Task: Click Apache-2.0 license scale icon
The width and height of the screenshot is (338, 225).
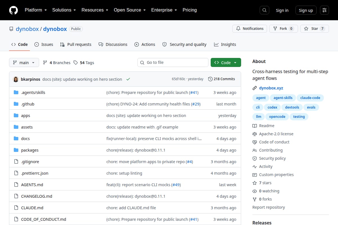Action: (255, 134)
